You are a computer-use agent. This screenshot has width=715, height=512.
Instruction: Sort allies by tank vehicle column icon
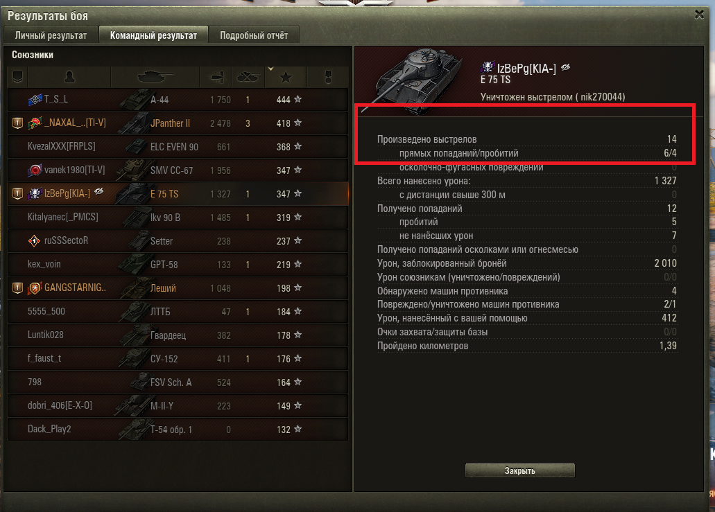155,77
